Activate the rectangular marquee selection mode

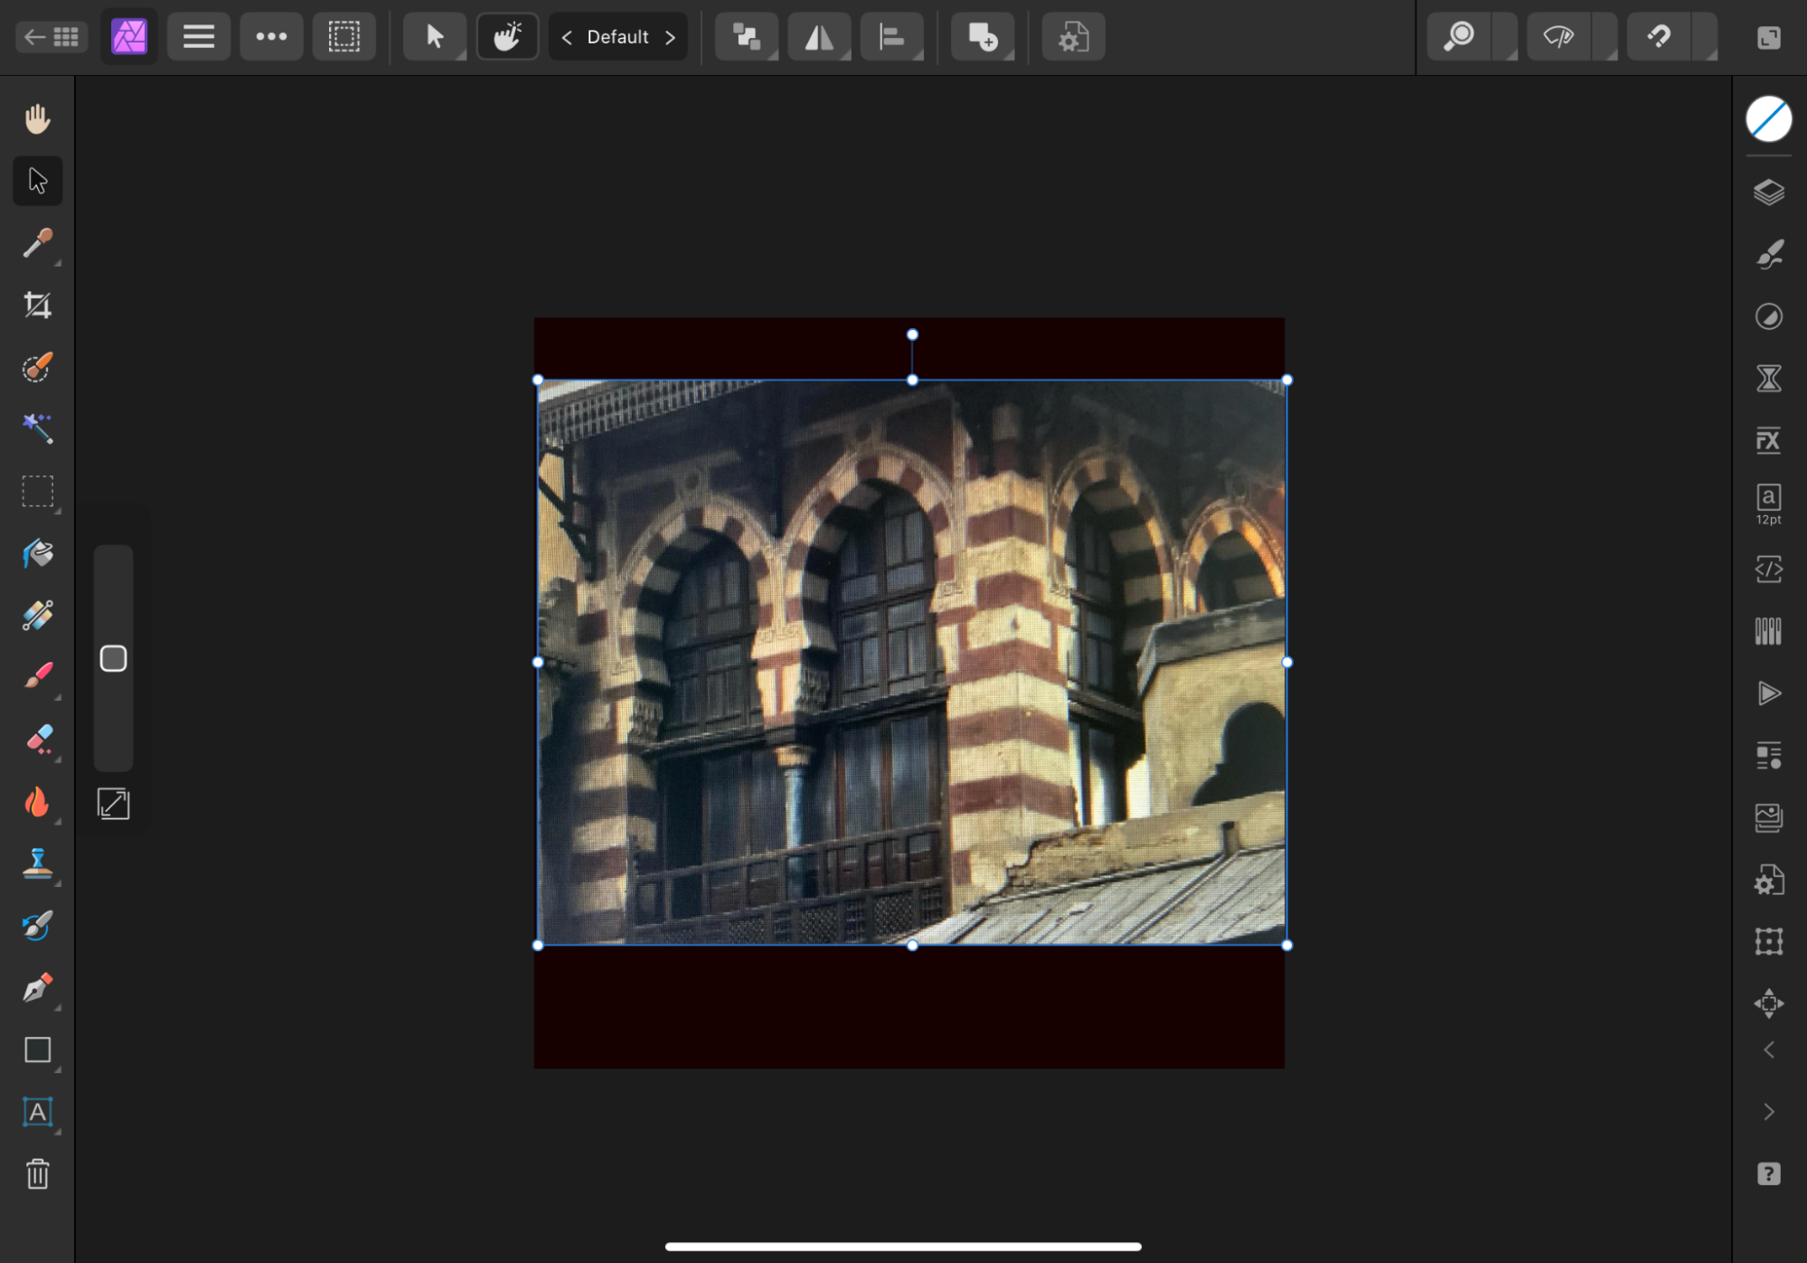(x=344, y=36)
